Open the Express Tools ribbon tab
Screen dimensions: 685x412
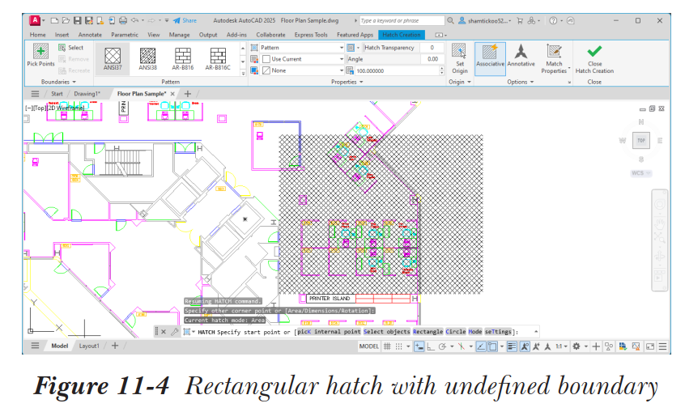click(x=311, y=35)
